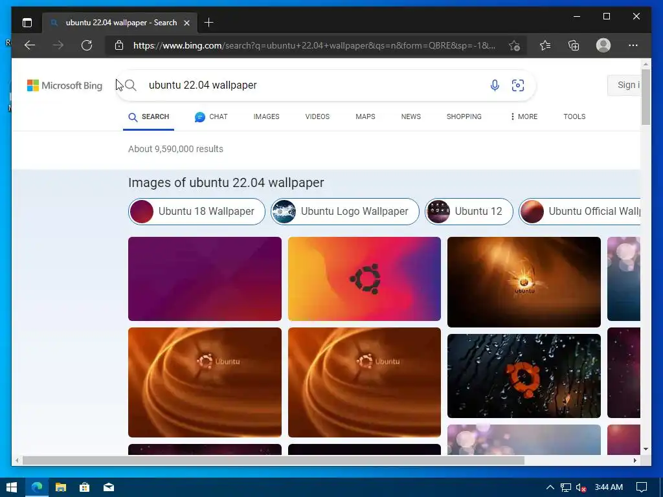
Task: Open the dark glowing ubuntu logo thumbnail
Action: click(x=524, y=282)
